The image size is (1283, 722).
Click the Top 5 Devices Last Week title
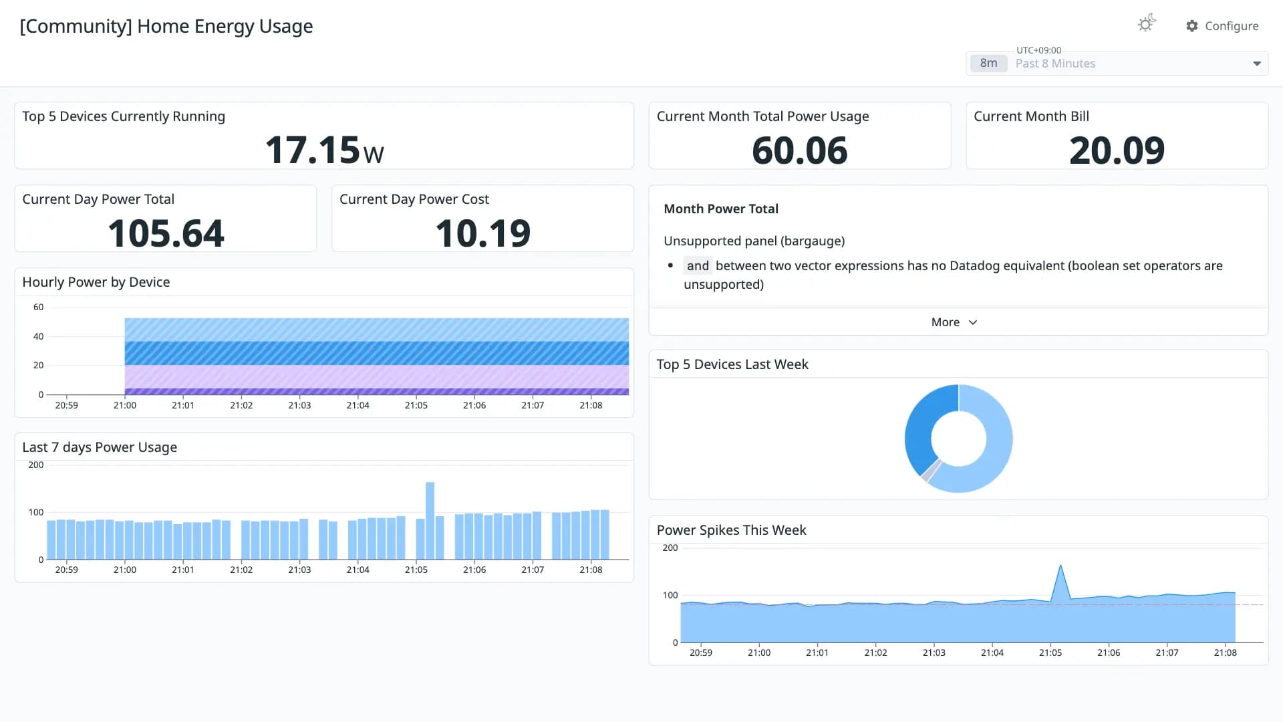pyautogui.click(x=732, y=364)
